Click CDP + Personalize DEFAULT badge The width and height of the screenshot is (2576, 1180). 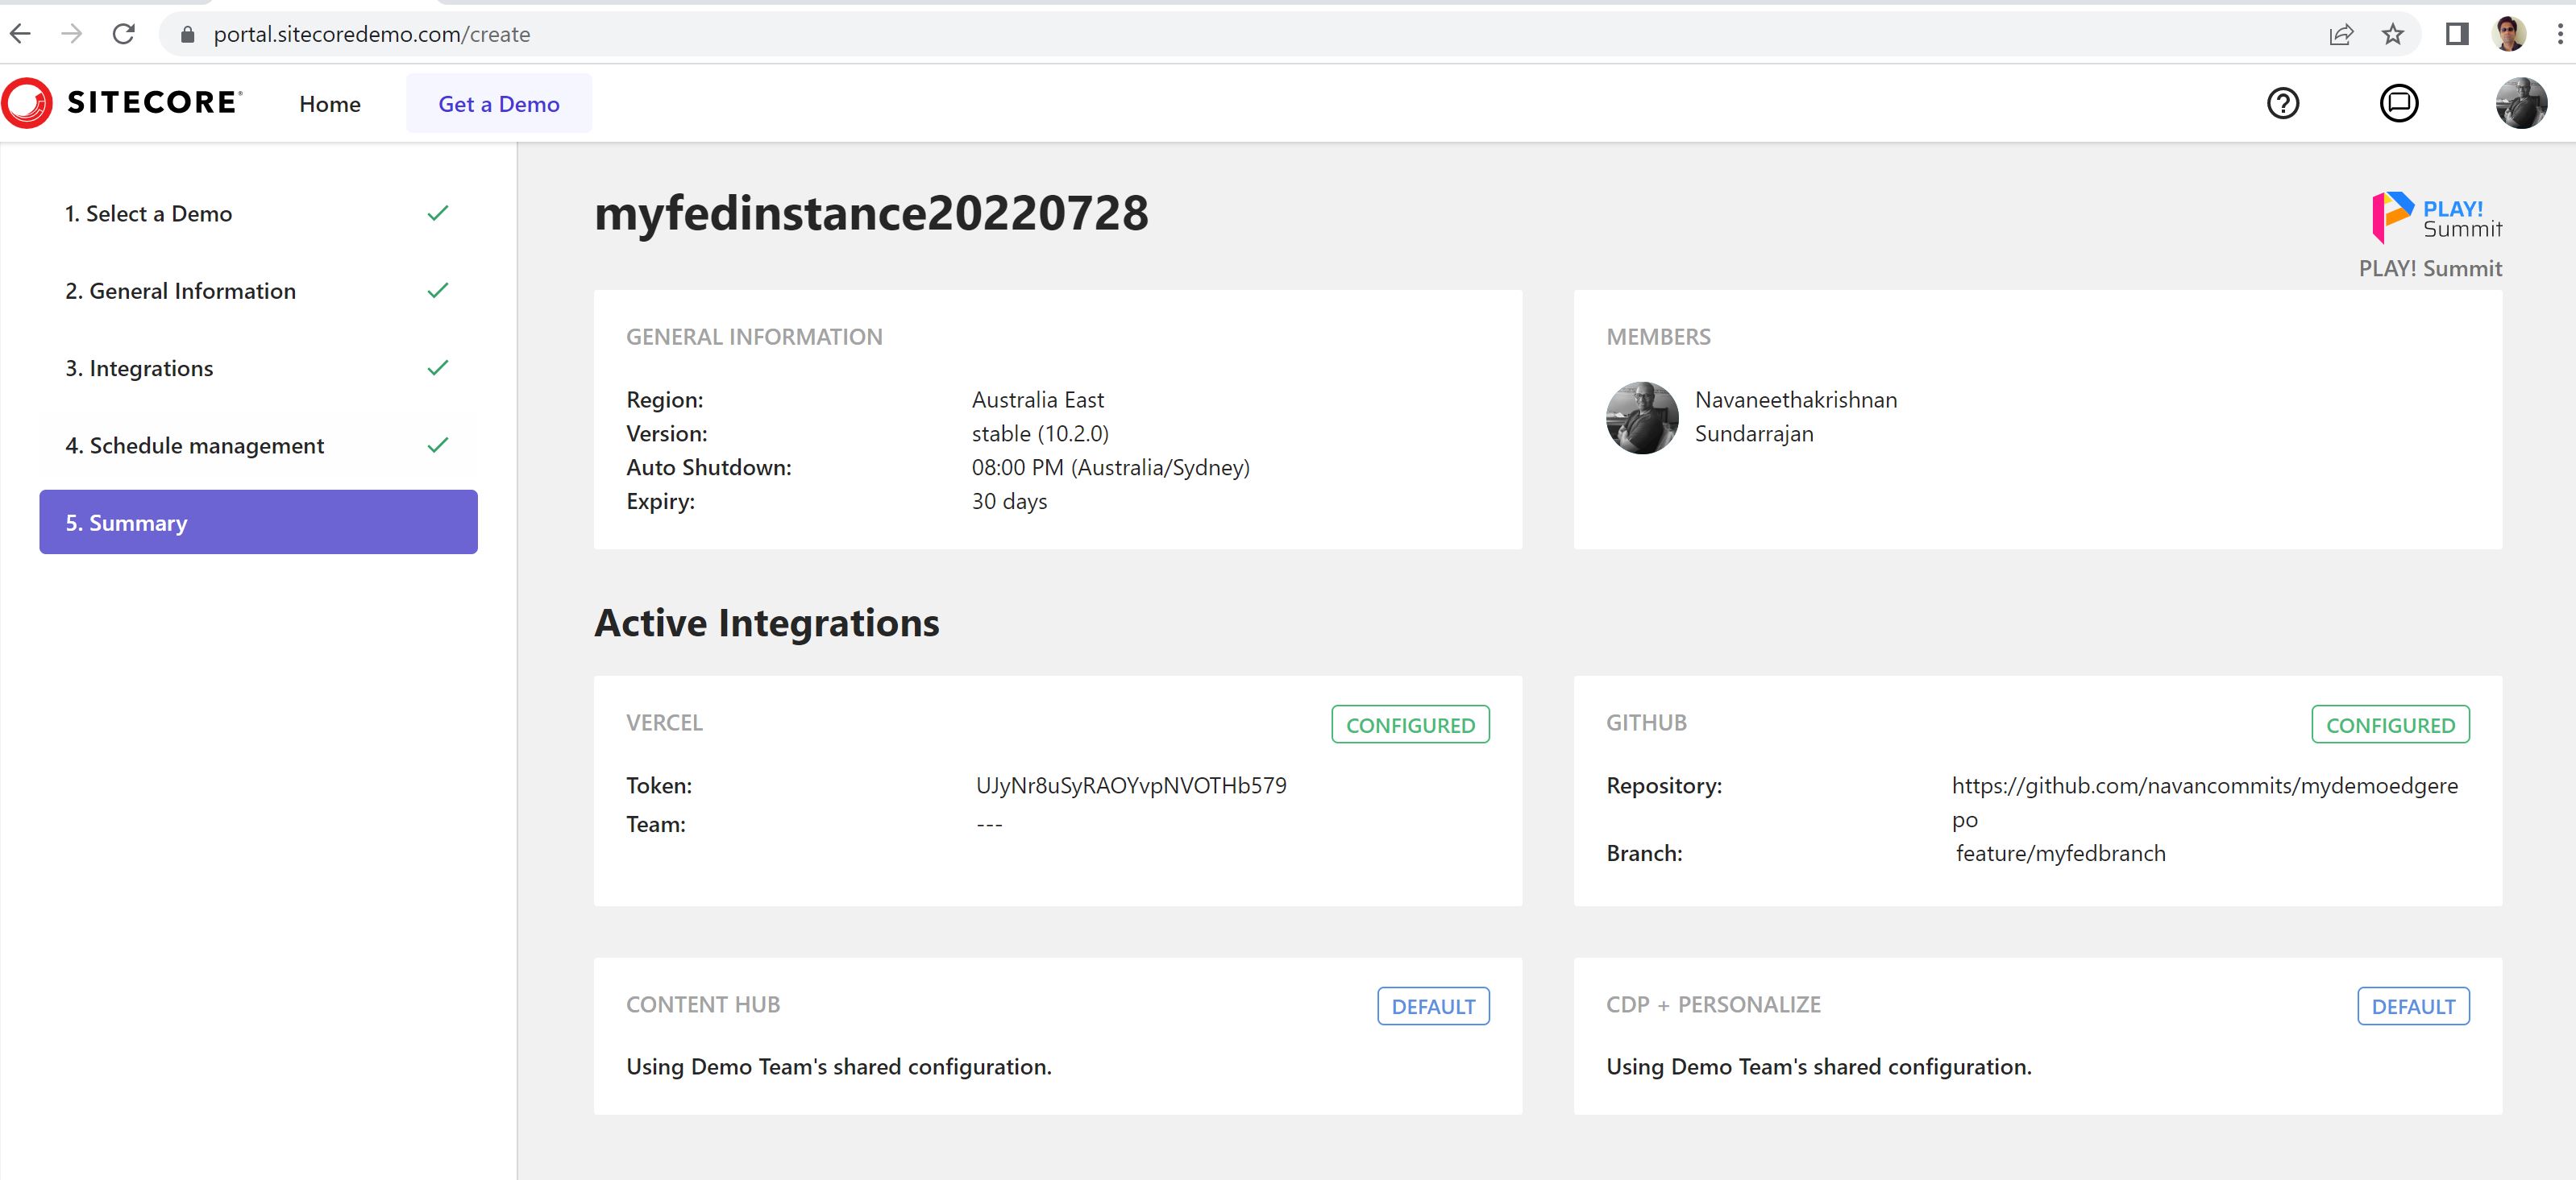point(2413,1006)
